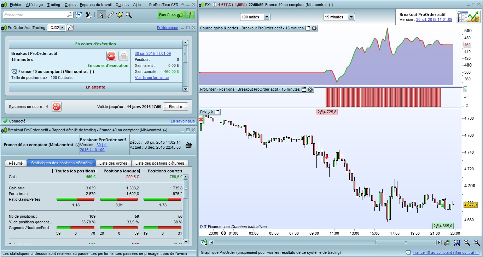Open the new chart icon beside search

click(78, 15)
